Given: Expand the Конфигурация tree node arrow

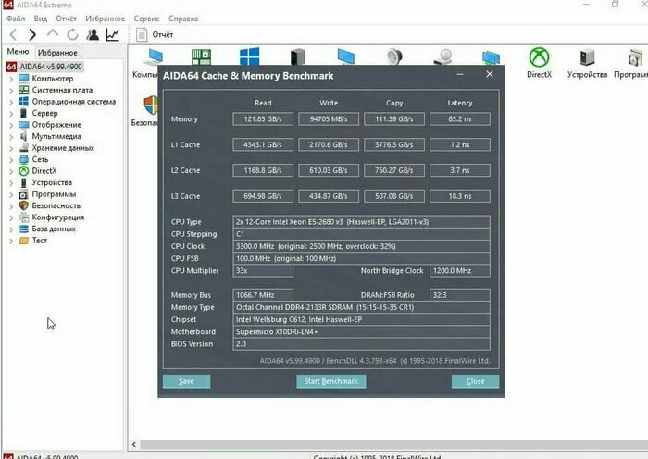Looking at the screenshot, I should [x=11, y=217].
